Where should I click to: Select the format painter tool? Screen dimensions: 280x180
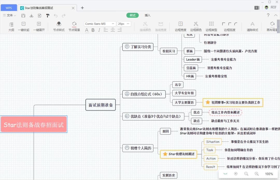[x=48, y=16]
